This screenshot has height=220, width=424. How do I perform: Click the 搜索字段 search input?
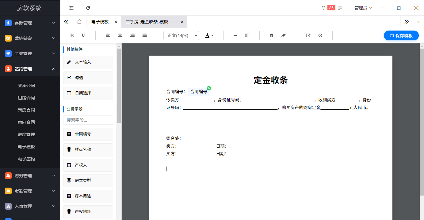(x=88, y=120)
